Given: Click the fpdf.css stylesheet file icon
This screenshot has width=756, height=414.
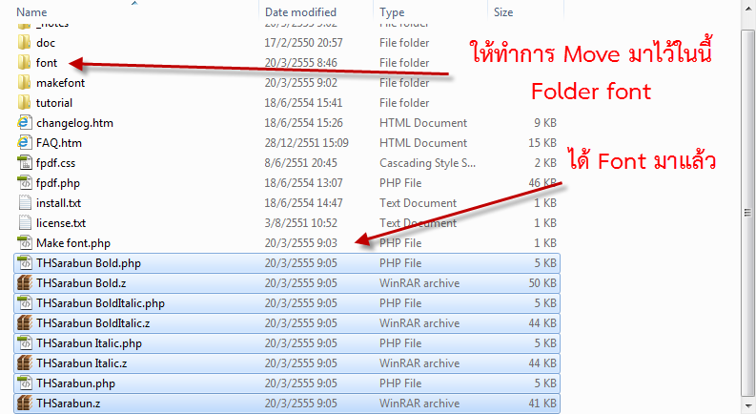Looking at the screenshot, I should coord(25,162).
